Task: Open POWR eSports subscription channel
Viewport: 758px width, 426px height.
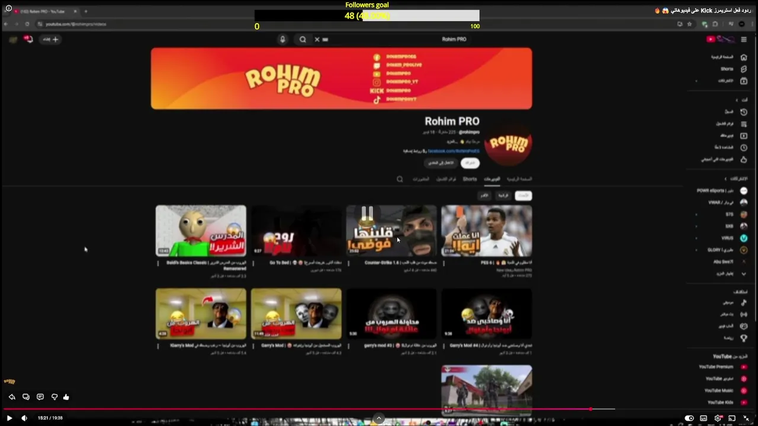Action: coord(722,191)
